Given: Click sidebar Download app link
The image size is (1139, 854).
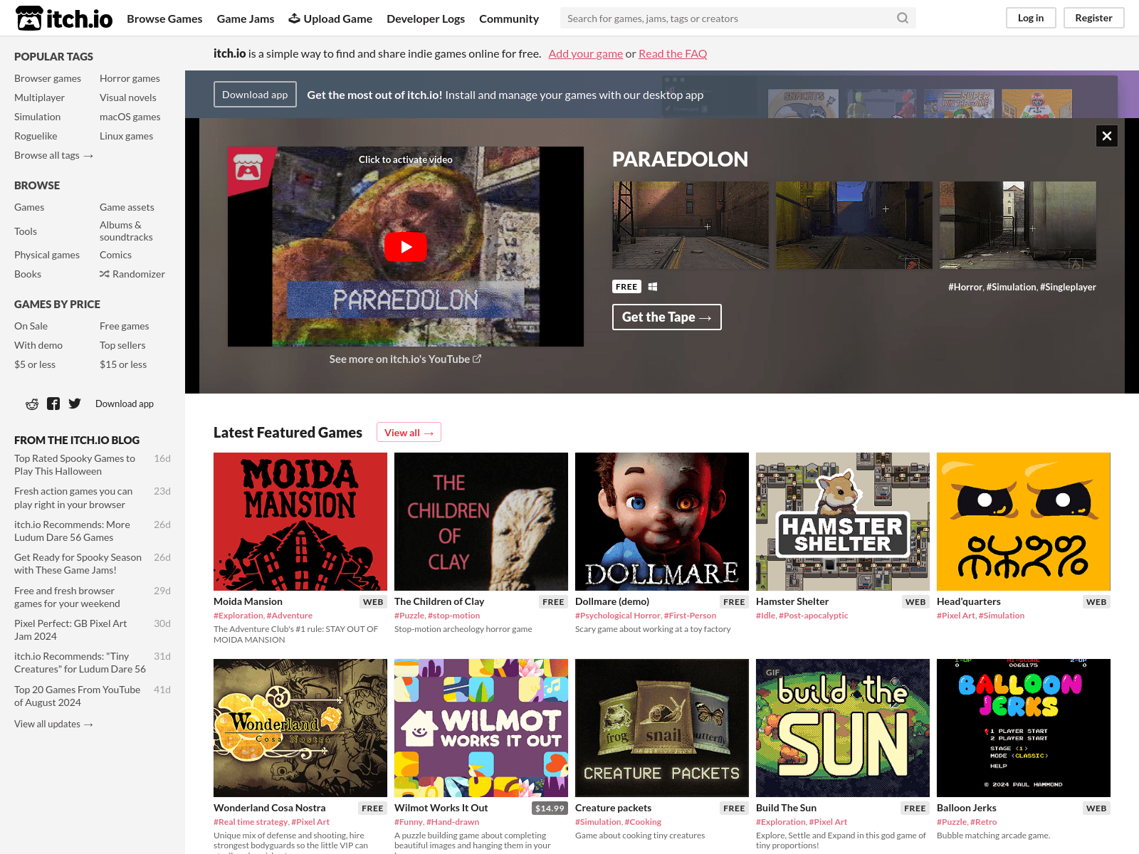Looking at the screenshot, I should click(125, 404).
